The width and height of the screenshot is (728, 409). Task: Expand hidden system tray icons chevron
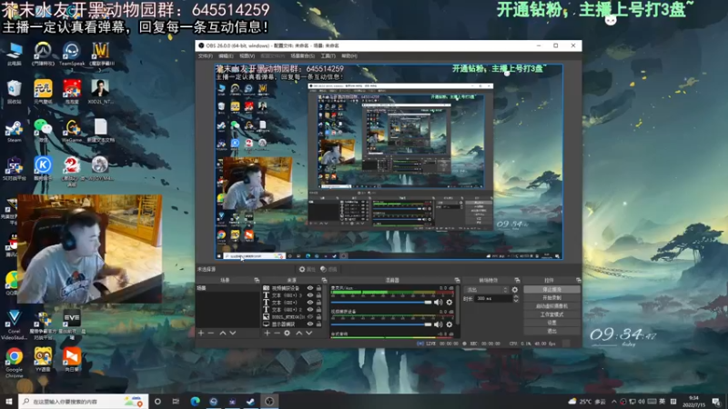(x=613, y=402)
